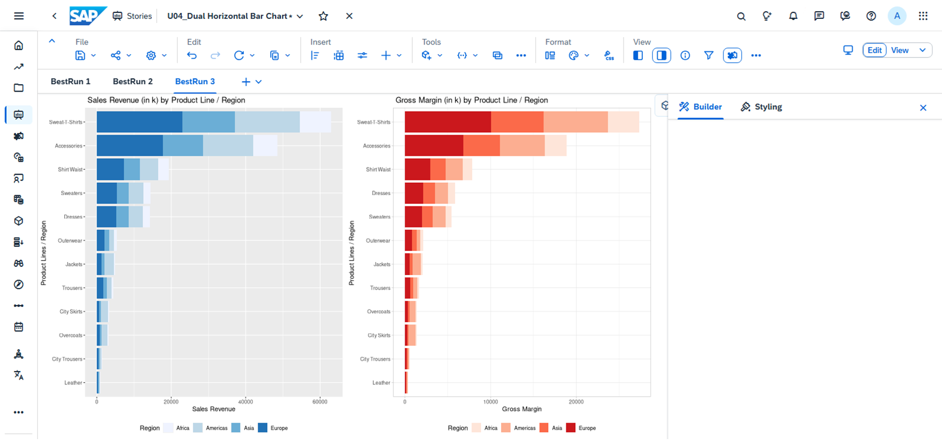The height and width of the screenshot is (445, 942).
Task: Switch to the BestRun 2 page tab
Action: coord(132,82)
